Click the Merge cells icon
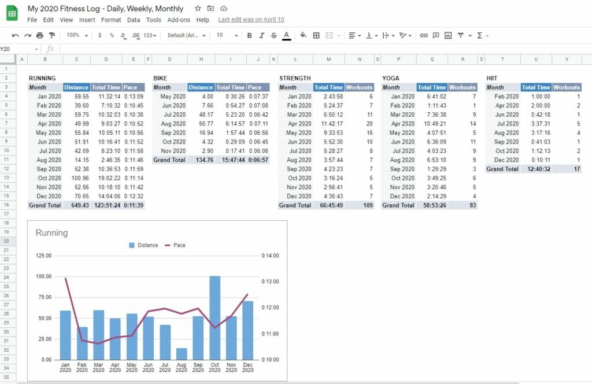This screenshot has height=384, width=592. (x=329, y=35)
